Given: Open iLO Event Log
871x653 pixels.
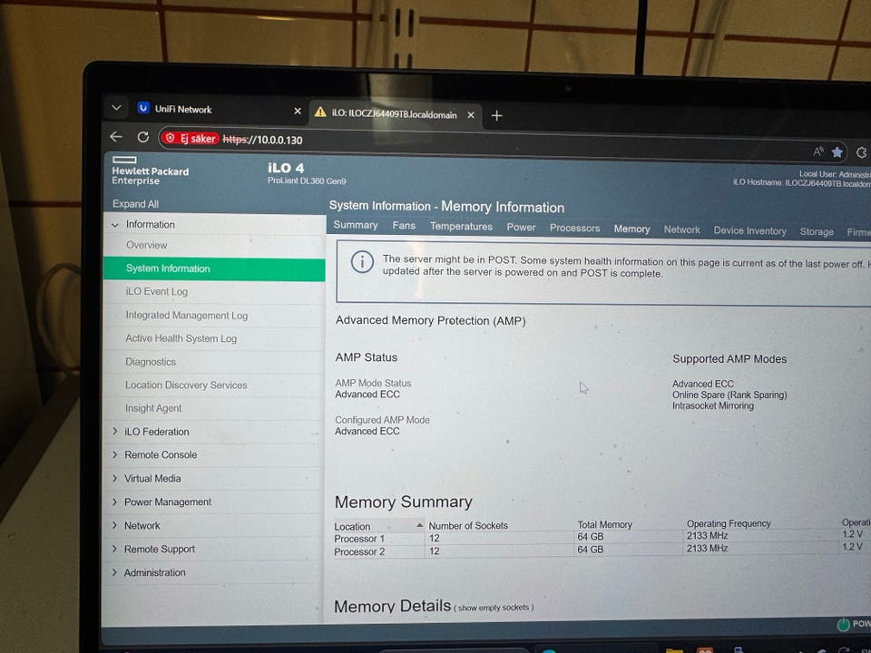Looking at the screenshot, I should pos(157,291).
